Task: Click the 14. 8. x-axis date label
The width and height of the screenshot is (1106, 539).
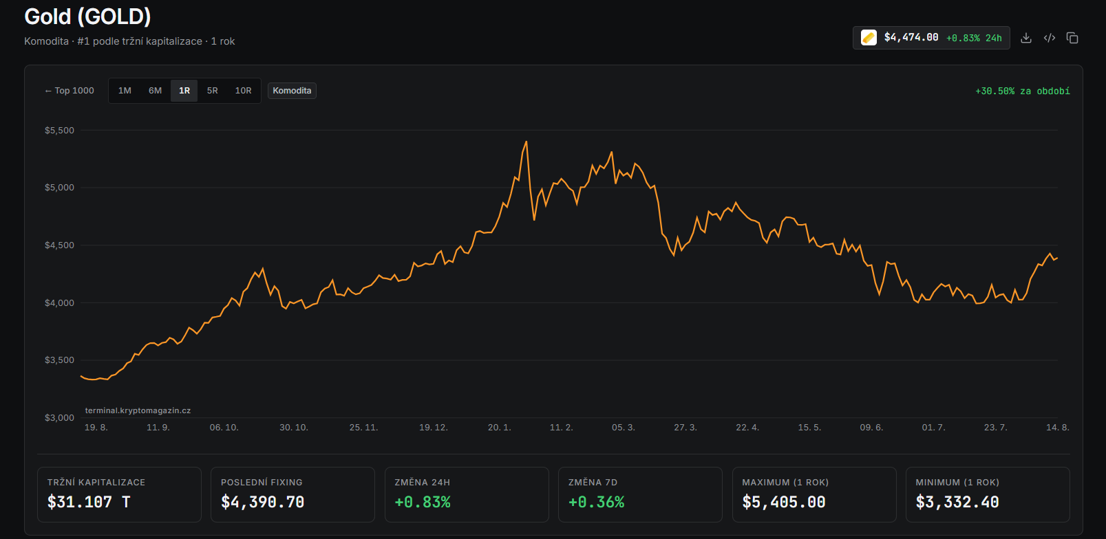Action: [1058, 428]
